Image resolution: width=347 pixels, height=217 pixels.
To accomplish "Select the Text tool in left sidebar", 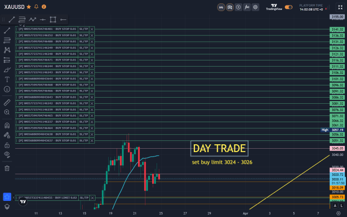I will click(7, 79).
